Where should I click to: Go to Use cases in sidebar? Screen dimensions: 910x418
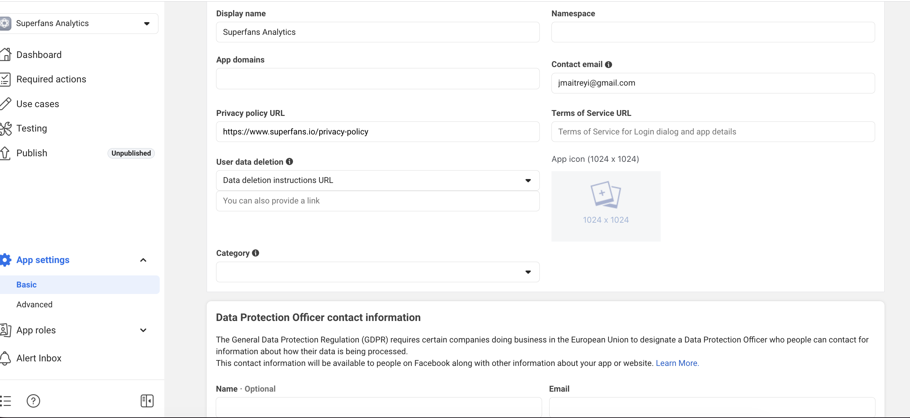click(x=37, y=104)
